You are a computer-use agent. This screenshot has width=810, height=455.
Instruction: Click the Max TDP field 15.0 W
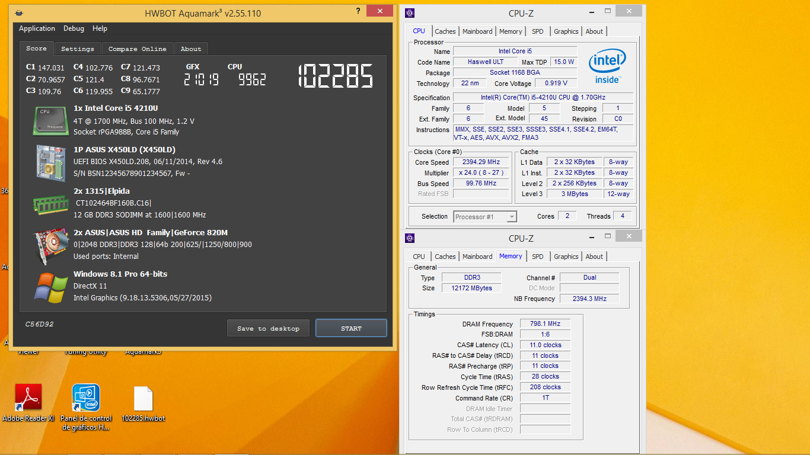tap(563, 62)
